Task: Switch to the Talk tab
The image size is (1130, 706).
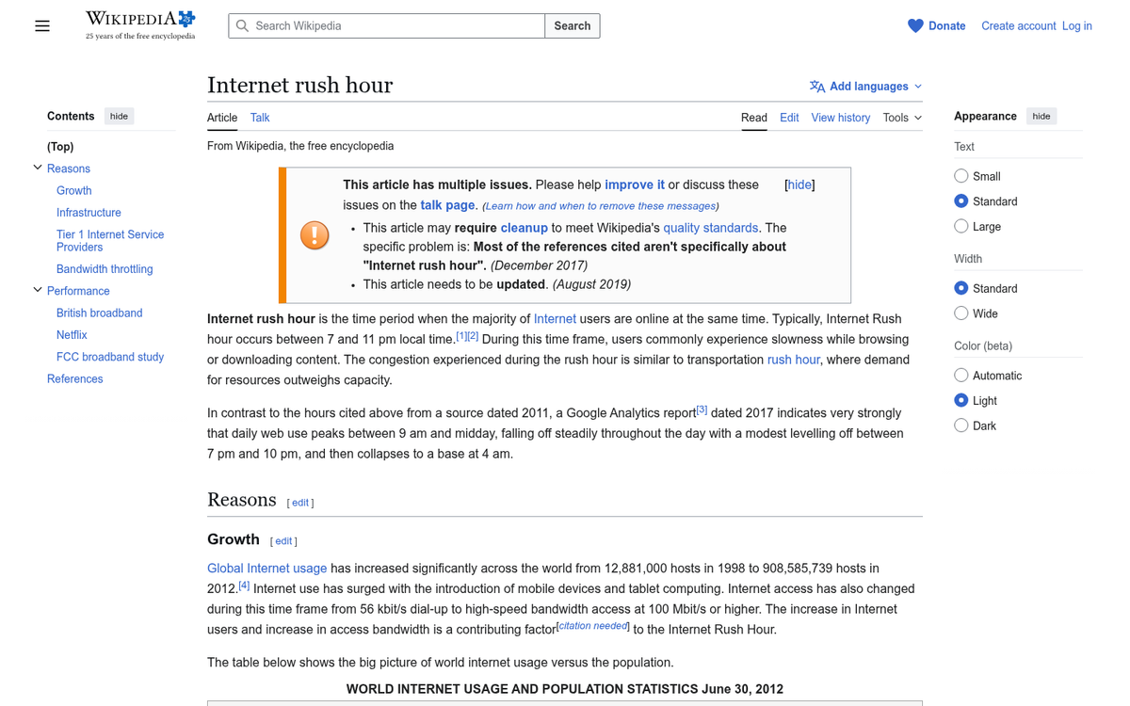Action: click(260, 118)
